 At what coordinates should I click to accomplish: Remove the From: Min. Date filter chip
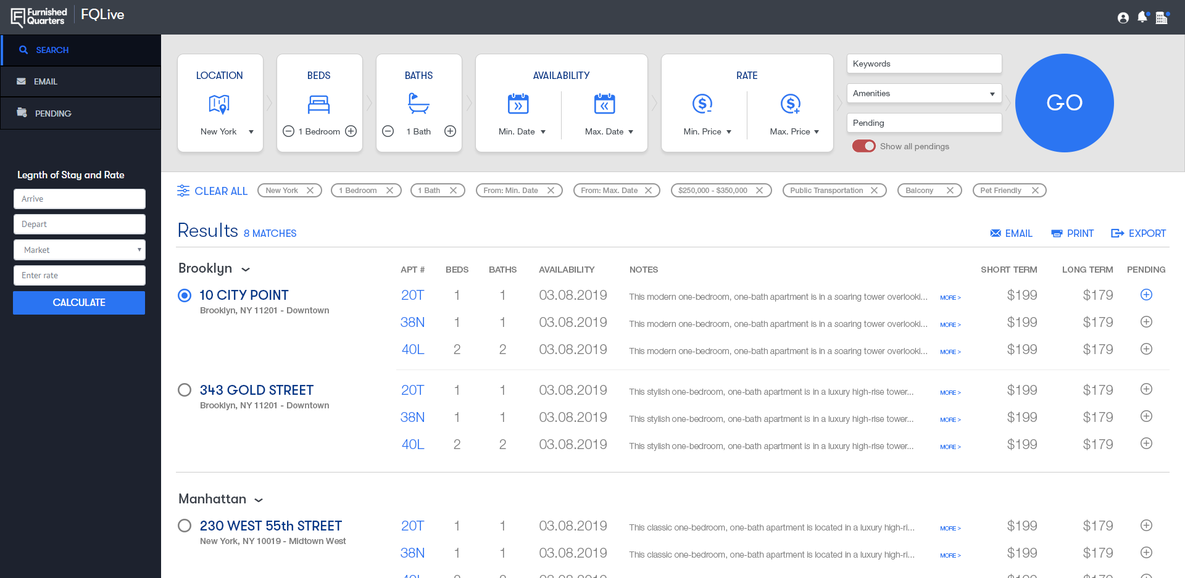coord(551,191)
